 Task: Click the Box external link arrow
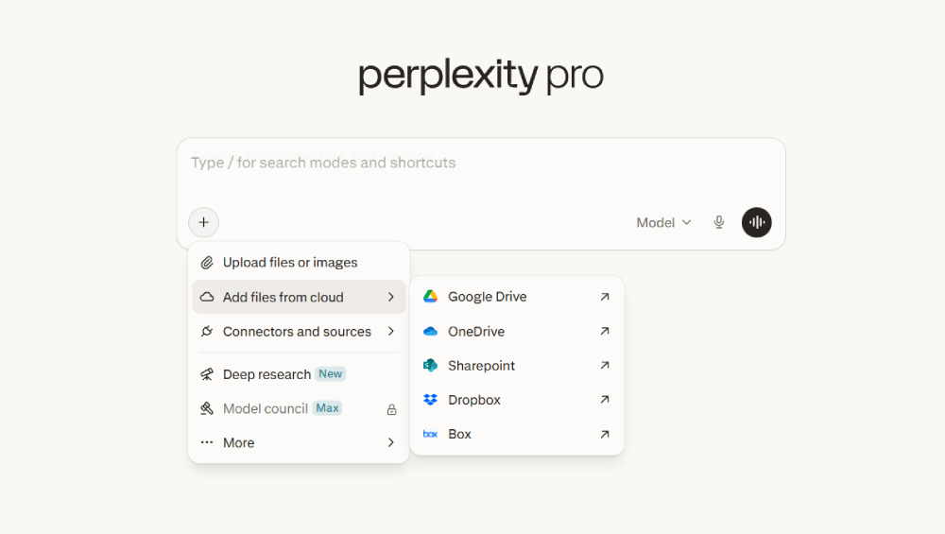click(x=605, y=435)
